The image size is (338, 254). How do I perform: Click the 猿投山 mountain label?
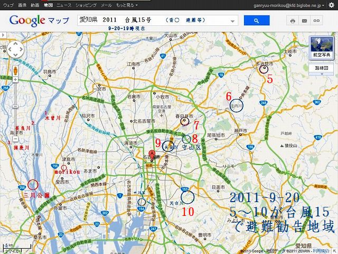[291, 146]
